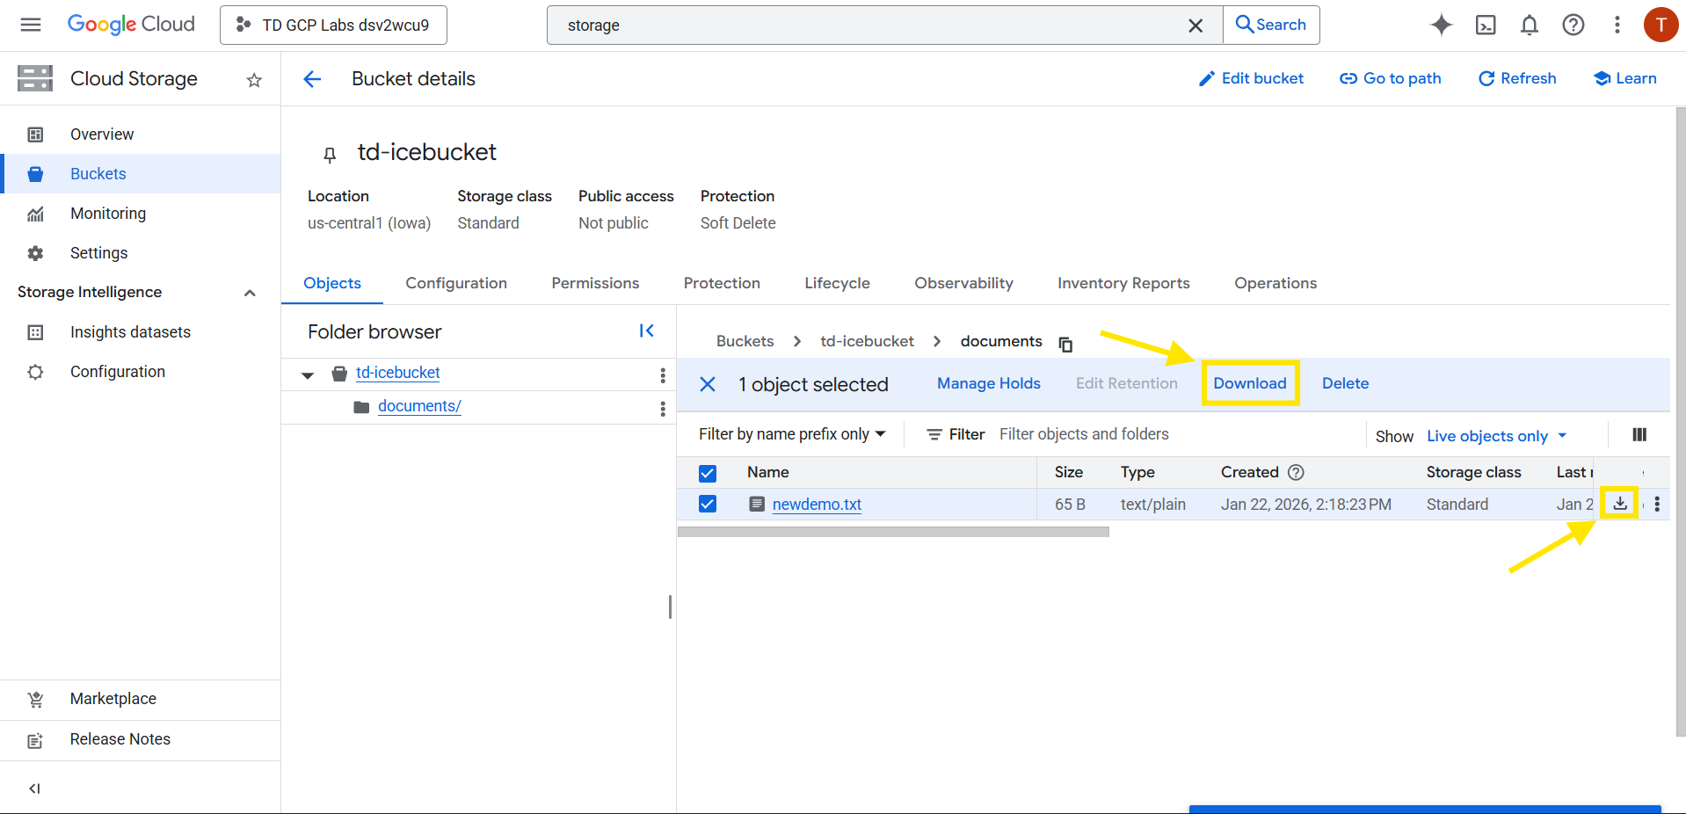
Task: Switch to the Permissions tab
Action: coord(595,283)
